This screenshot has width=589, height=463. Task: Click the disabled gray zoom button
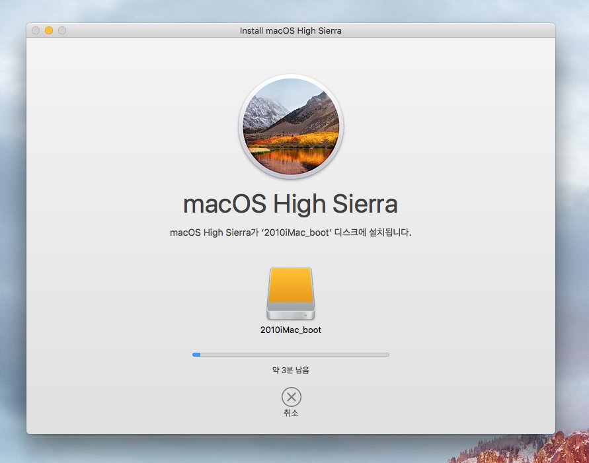pos(62,30)
